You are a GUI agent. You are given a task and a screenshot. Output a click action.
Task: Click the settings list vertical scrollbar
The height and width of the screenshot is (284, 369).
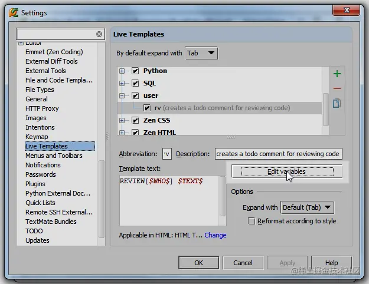pos(102,199)
